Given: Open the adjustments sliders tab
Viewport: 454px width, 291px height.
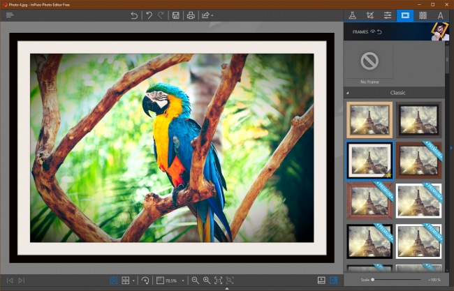Looking at the screenshot, I should tap(388, 15).
